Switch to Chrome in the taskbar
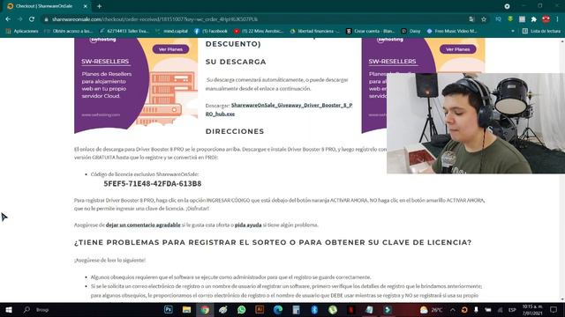 [205, 309]
